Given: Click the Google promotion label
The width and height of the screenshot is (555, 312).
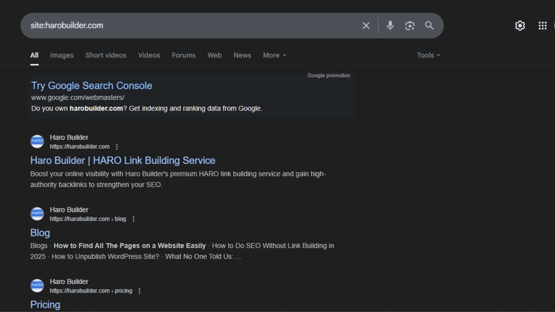Looking at the screenshot, I should click(329, 75).
